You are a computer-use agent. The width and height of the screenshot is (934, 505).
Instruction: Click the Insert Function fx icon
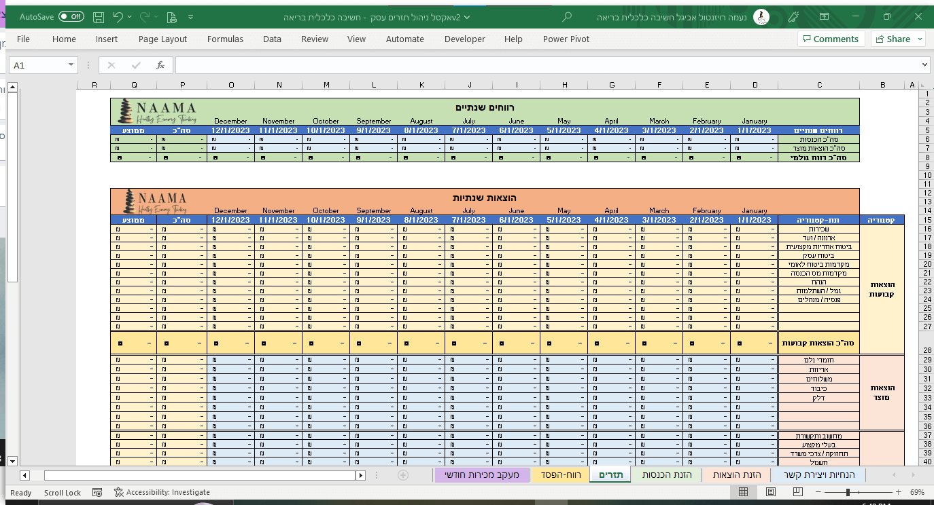click(160, 65)
